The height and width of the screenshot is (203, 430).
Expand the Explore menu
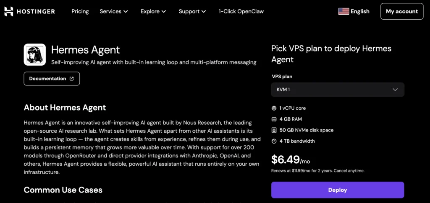coord(153,11)
